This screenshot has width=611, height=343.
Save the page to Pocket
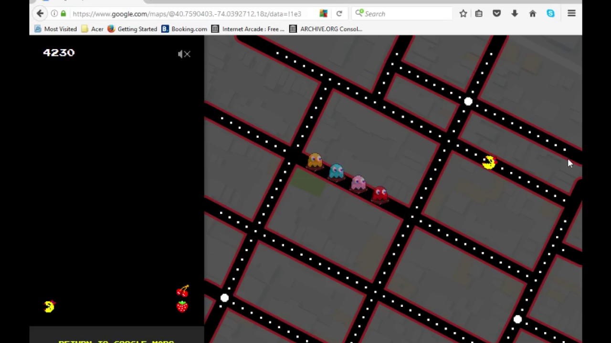coord(496,14)
